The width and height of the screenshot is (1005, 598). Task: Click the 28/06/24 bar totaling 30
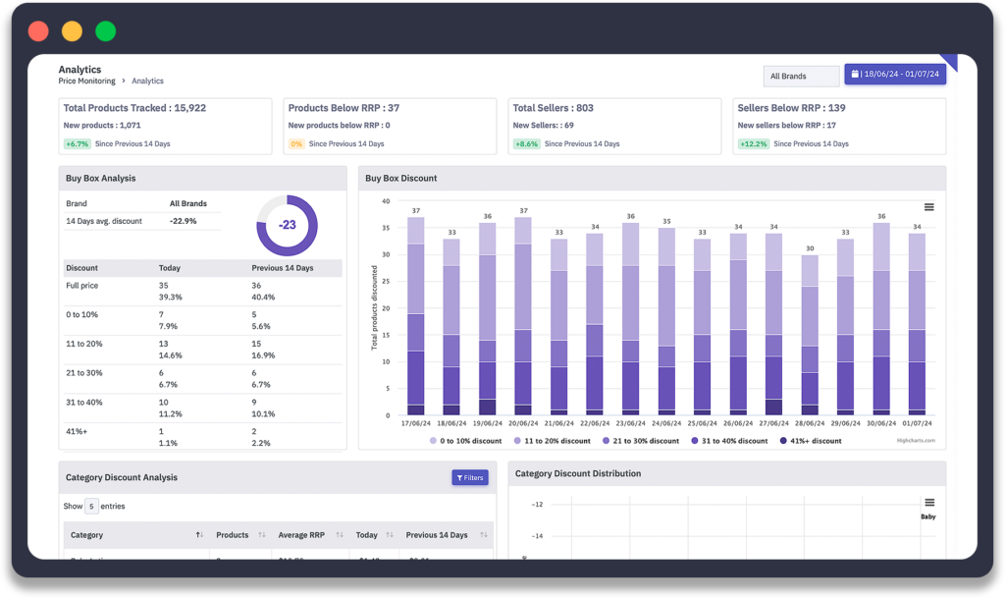[810, 335]
